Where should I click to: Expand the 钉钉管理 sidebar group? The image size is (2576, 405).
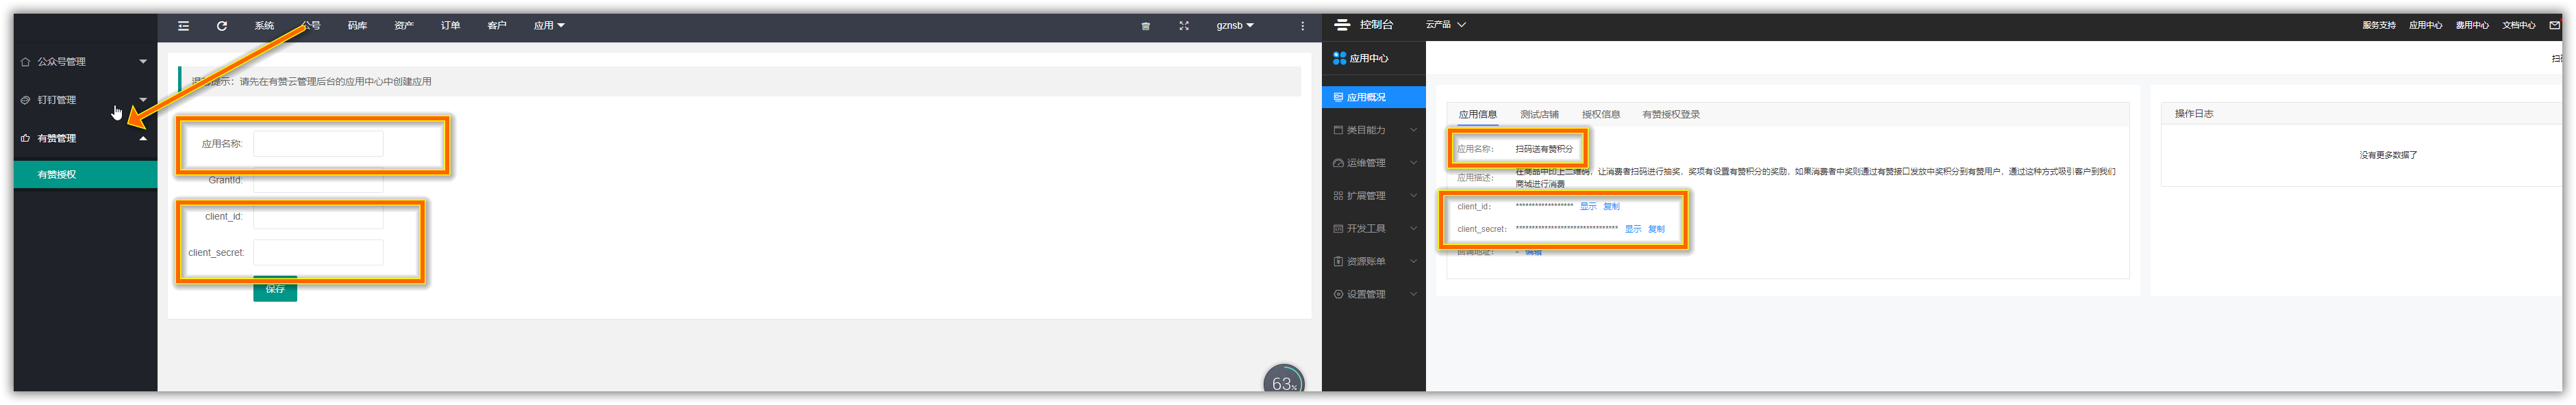point(143,100)
